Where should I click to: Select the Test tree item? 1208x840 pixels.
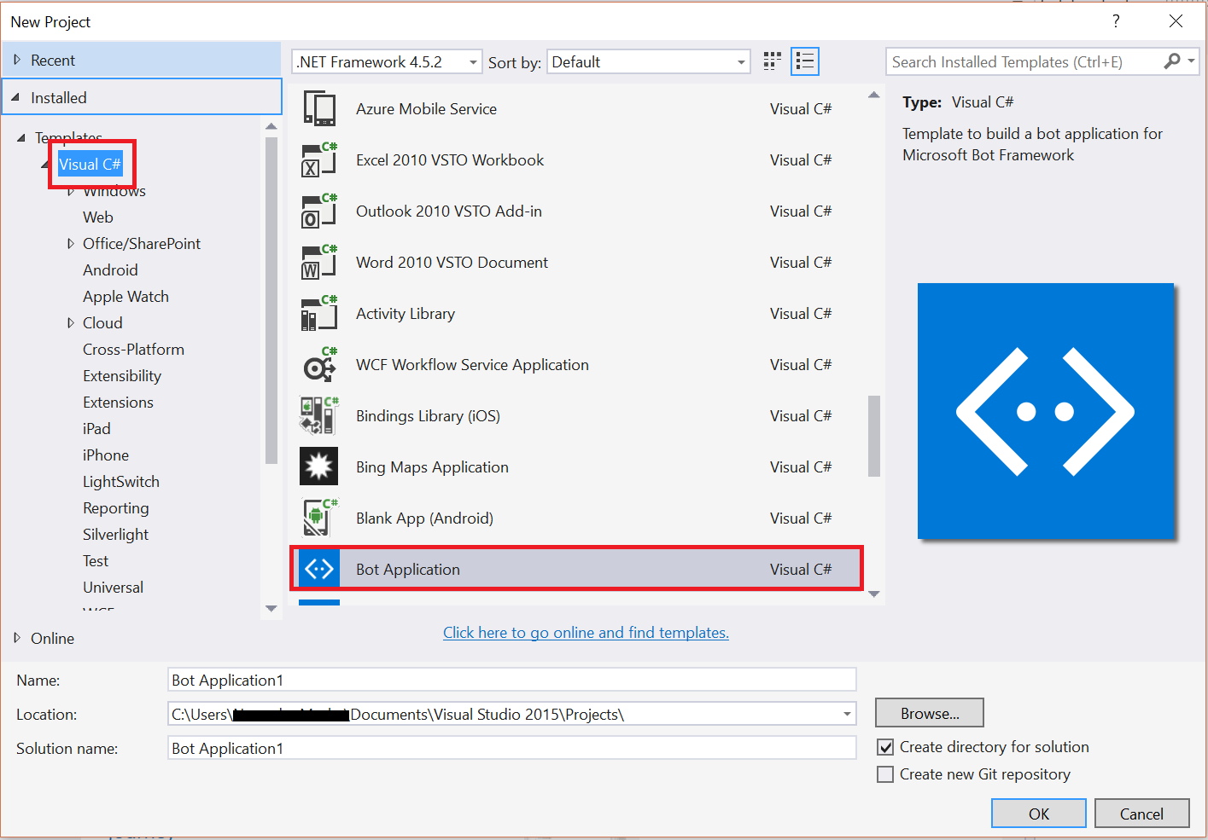(96, 561)
